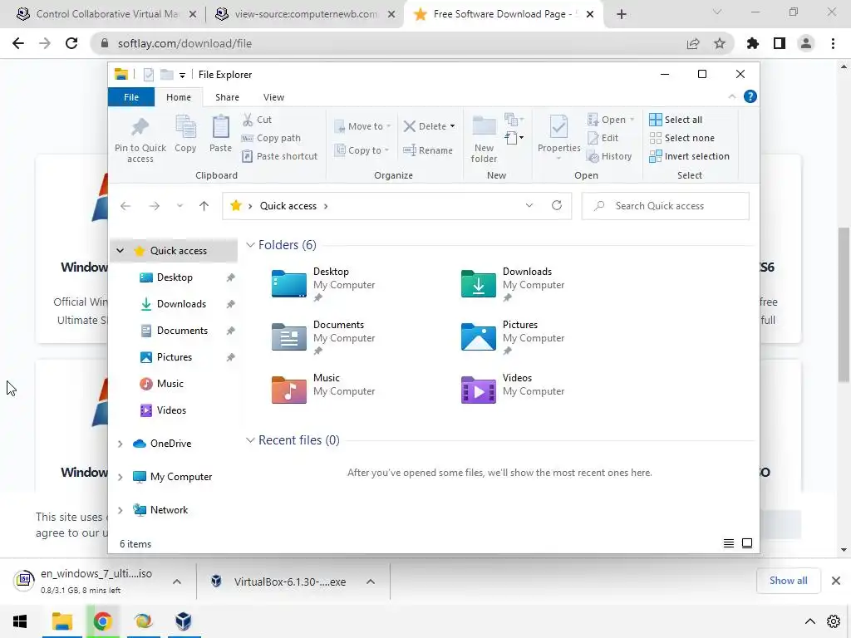Switch to the View ribbon tab
This screenshot has width=851, height=638.
(x=273, y=97)
